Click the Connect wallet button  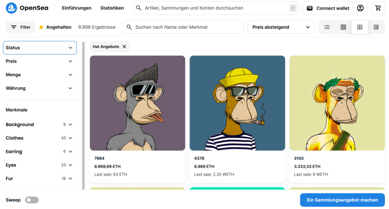click(328, 8)
